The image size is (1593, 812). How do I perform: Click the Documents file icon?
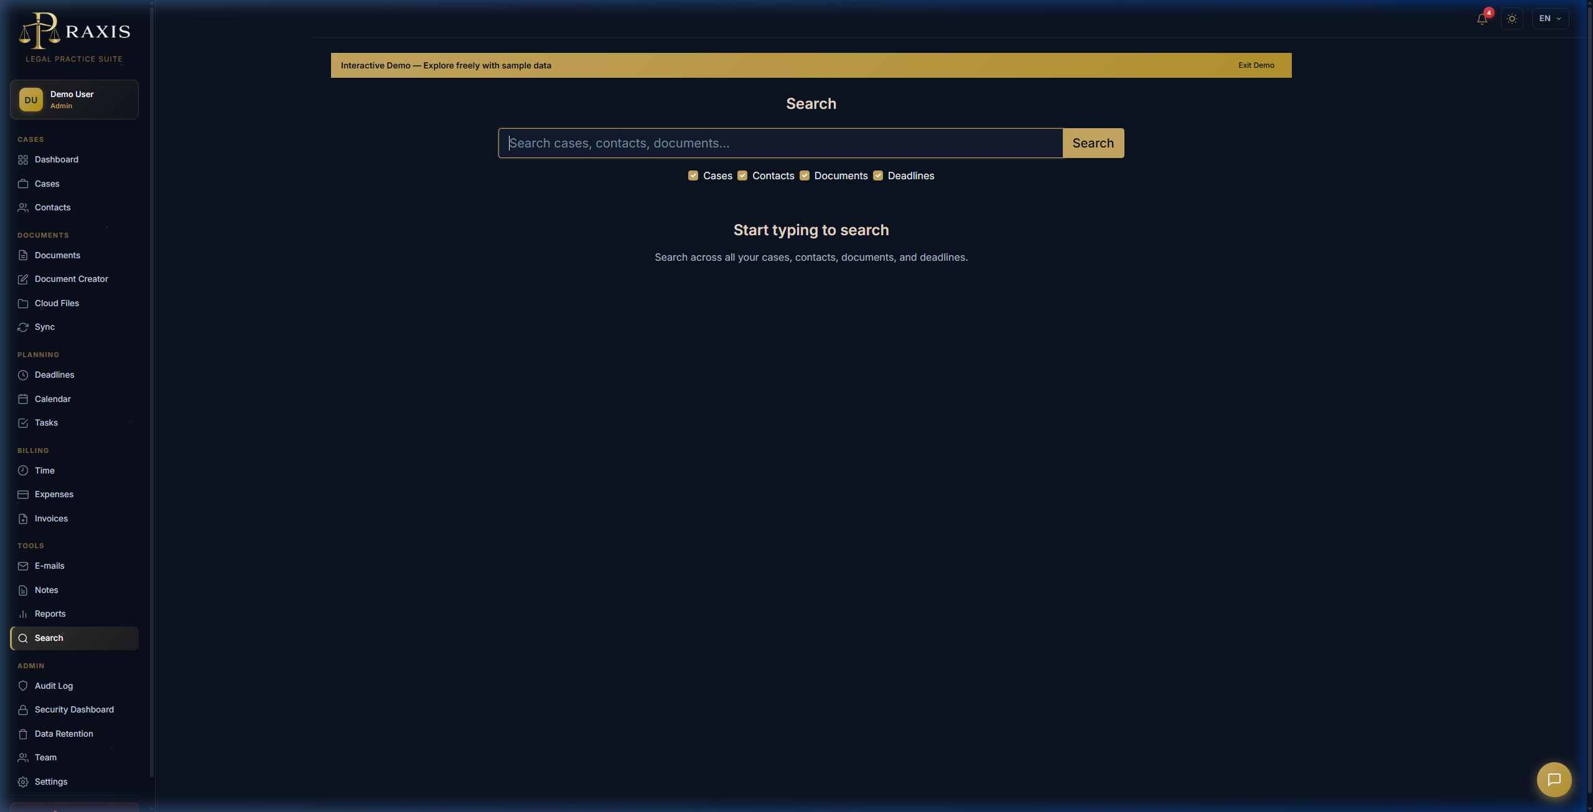click(x=23, y=256)
